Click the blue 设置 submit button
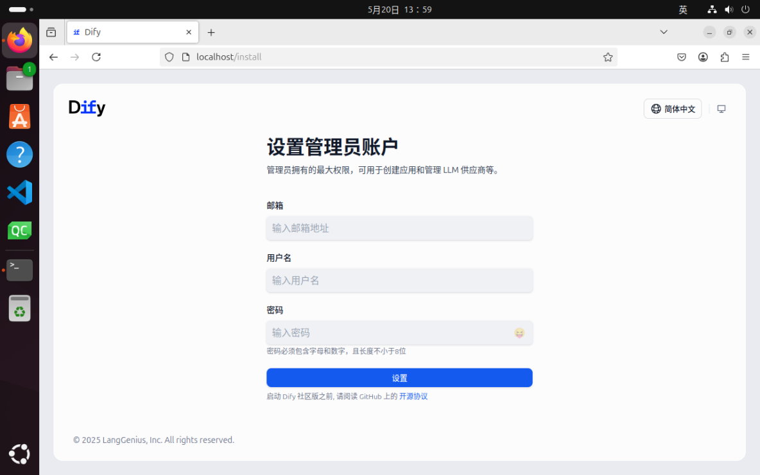The height and width of the screenshot is (475, 760). [399, 377]
